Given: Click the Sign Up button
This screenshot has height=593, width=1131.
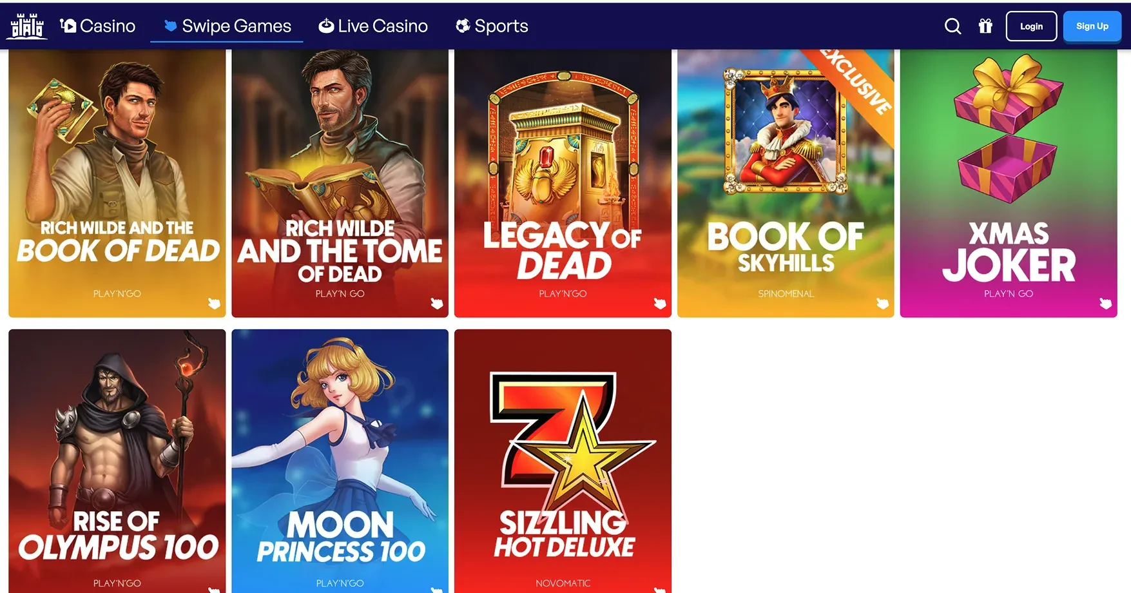Looking at the screenshot, I should click(x=1092, y=26).
